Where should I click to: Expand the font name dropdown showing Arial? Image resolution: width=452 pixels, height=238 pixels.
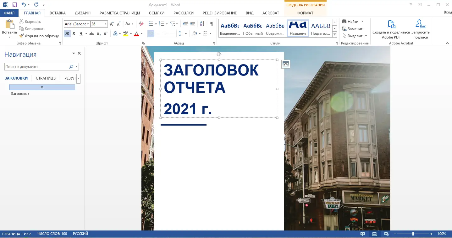tap(88, 24)
